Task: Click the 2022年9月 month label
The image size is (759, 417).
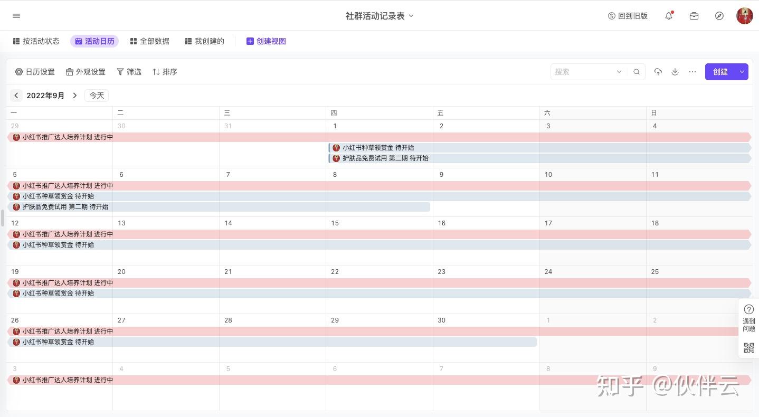Action: click(x=45, y=96)
